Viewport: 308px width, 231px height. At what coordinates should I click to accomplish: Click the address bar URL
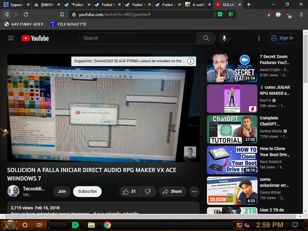pyautogui.click(x=114, y=14)
